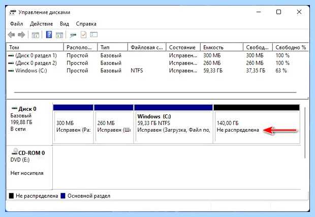Viewport: 315px width, 217px height.
Task: Click the 63 % free cell
Action: [281, 71]
